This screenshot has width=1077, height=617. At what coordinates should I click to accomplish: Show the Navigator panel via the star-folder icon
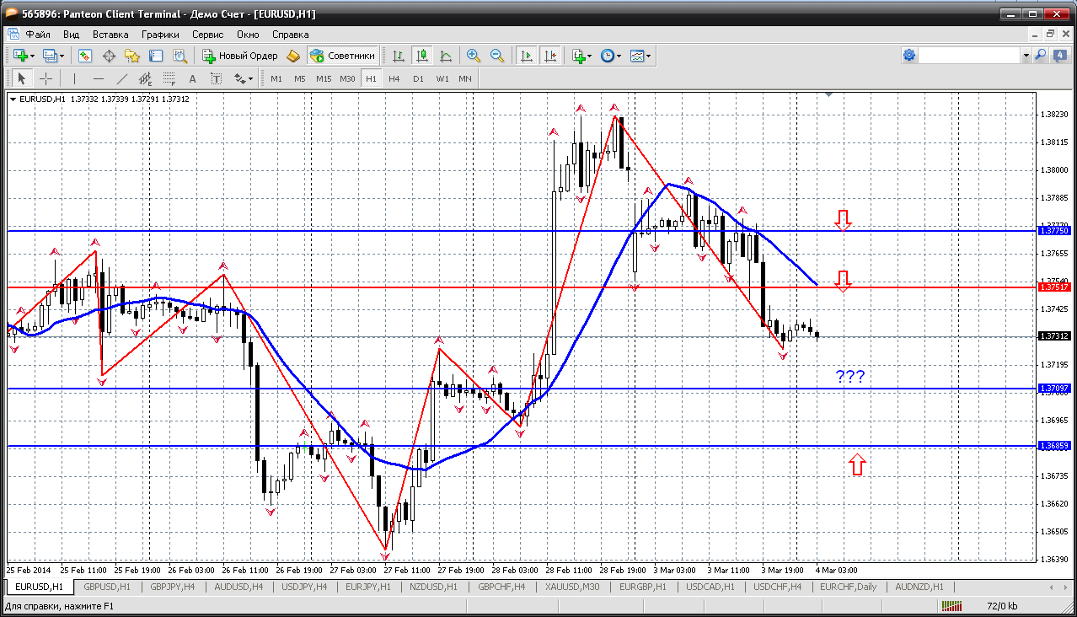132,56
